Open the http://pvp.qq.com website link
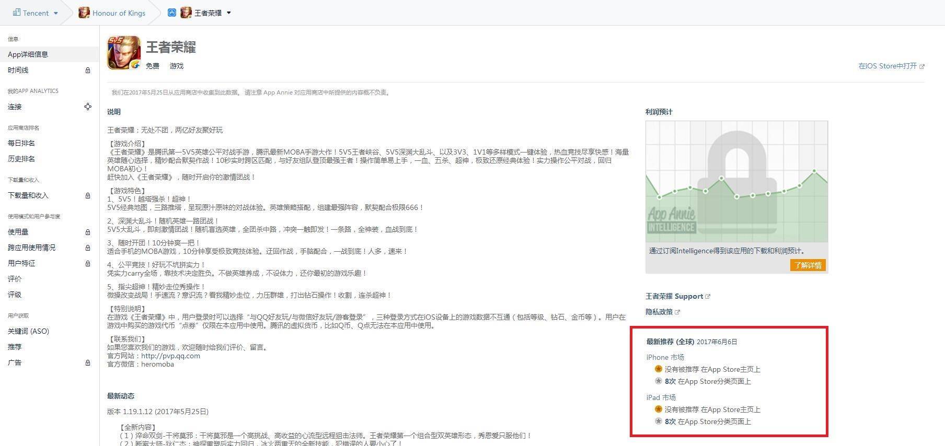The width and height of the screenshot is (945, 446). (x=170, y=356)
